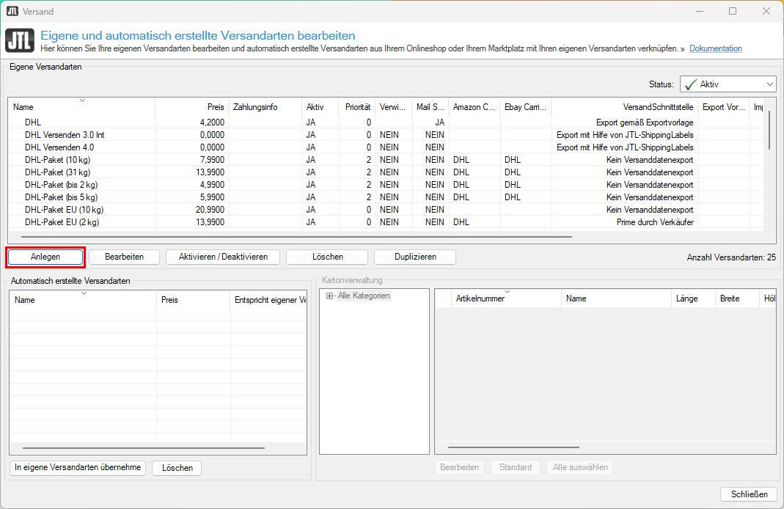Sort by Name column in Eigene Versandarten

(81, 107)
